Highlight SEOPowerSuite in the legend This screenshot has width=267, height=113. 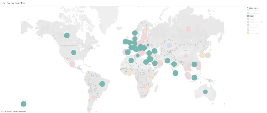256,22
